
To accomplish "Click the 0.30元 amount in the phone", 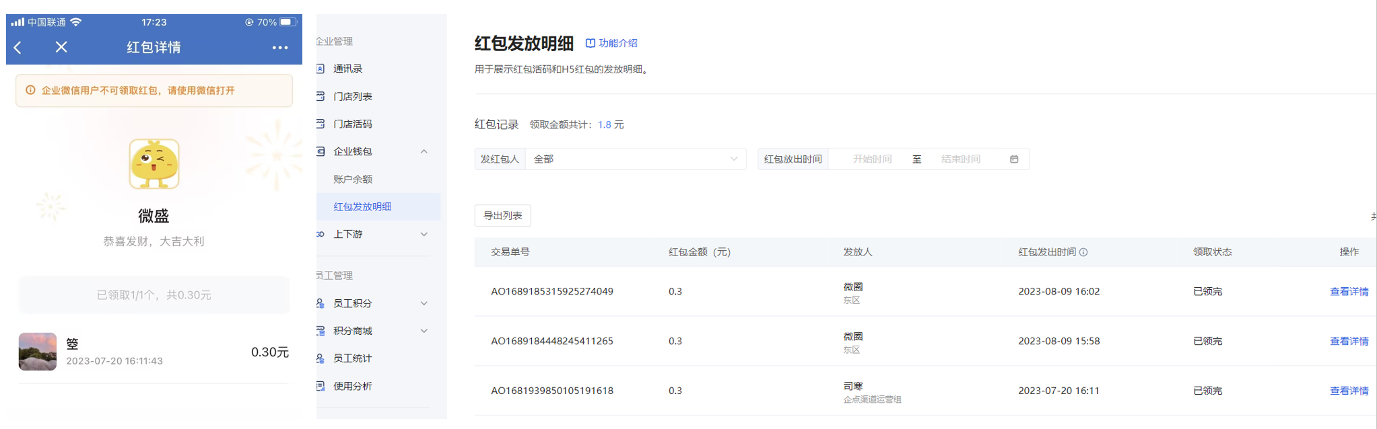I will point(270,352).
